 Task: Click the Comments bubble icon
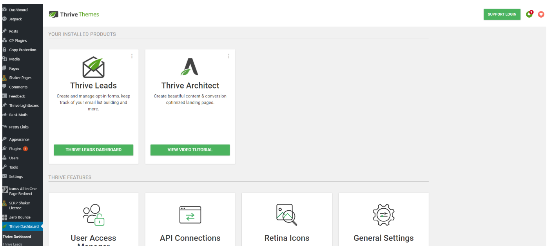pyautogui.click(x=5, y=87)
